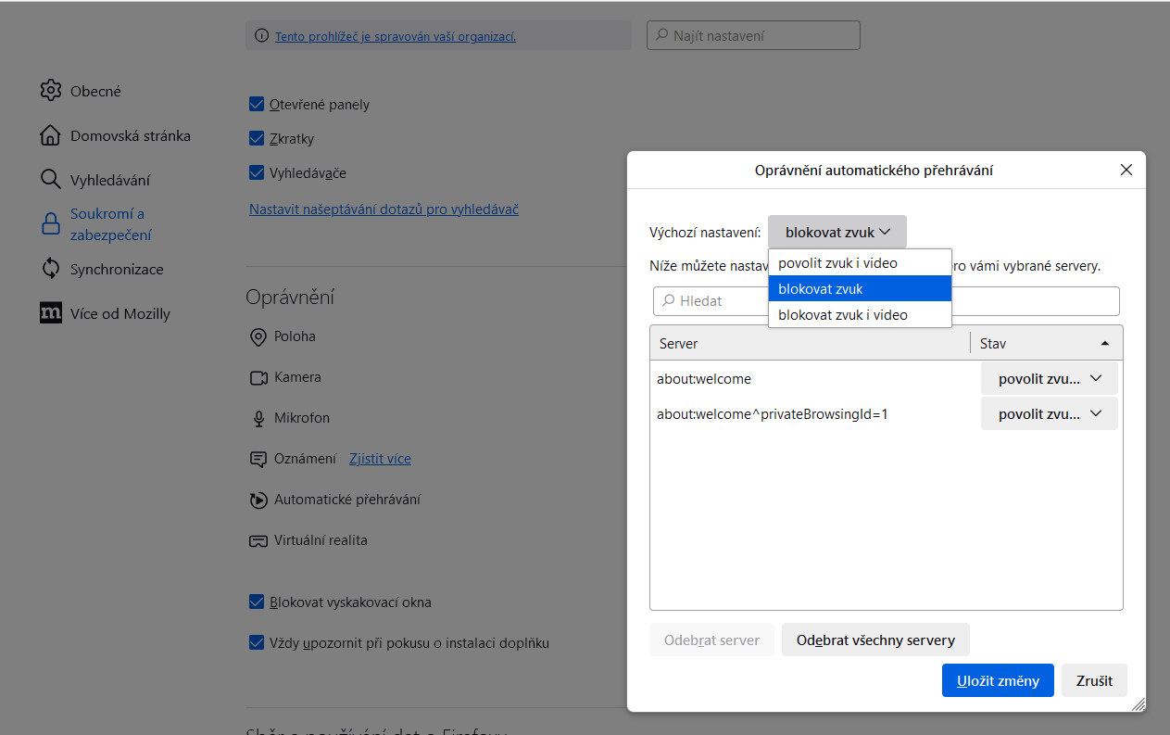Viewport: 1170px width, 735px height.
Task: Open Domovská stránka home icon
Action: (x=50, y=135)
